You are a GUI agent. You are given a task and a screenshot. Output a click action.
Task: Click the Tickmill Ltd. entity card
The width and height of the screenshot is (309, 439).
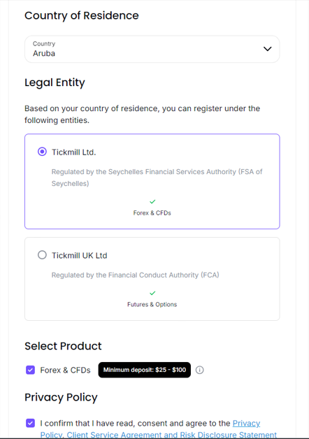click(x=152, y=182)
